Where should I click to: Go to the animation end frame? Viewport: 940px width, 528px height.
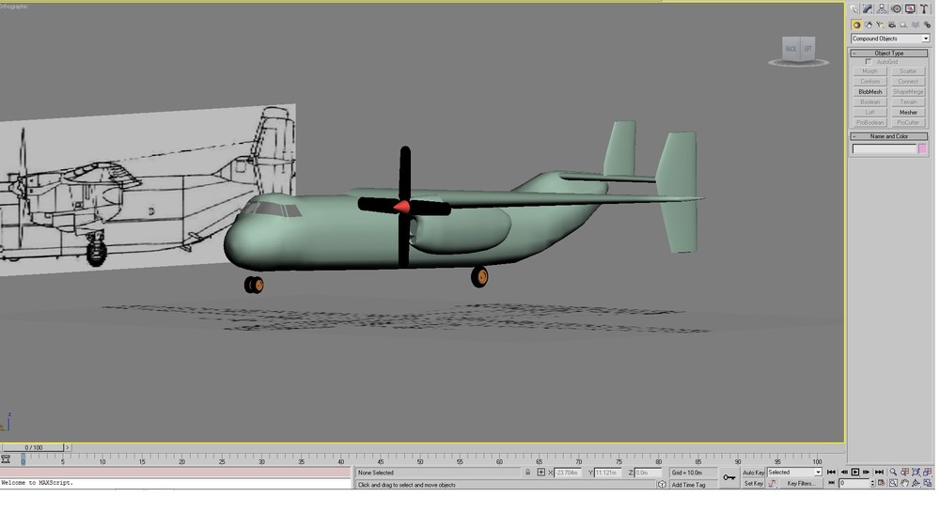(x=879, y=473)
